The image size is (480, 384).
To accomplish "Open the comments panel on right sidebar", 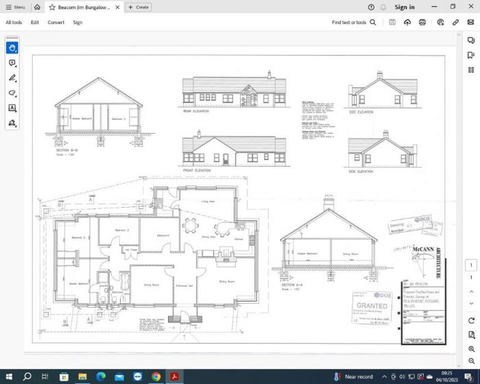I will tap(471, 40).
